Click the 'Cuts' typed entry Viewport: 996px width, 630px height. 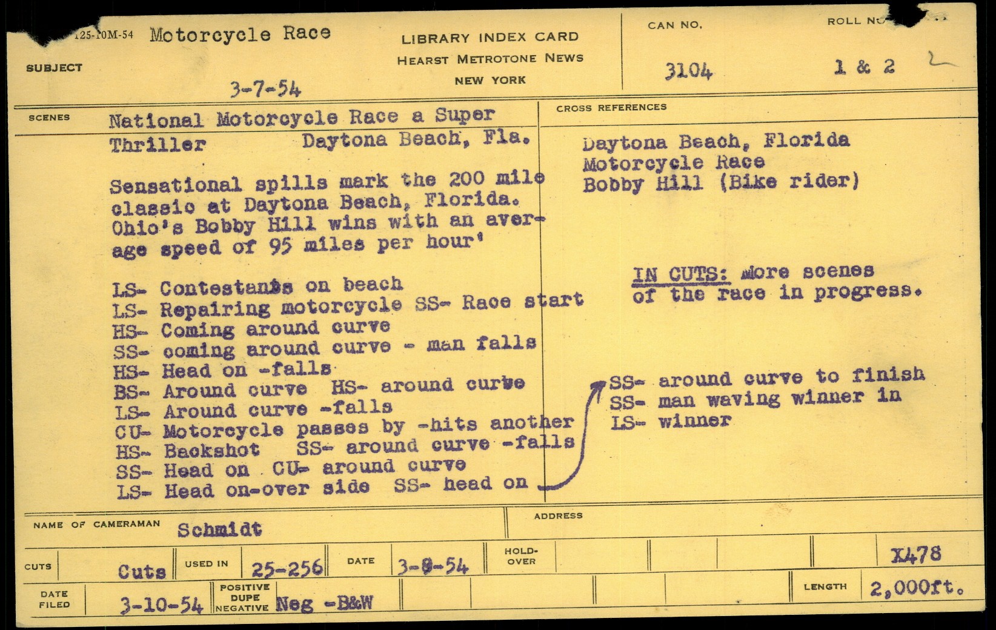point(142,571)
